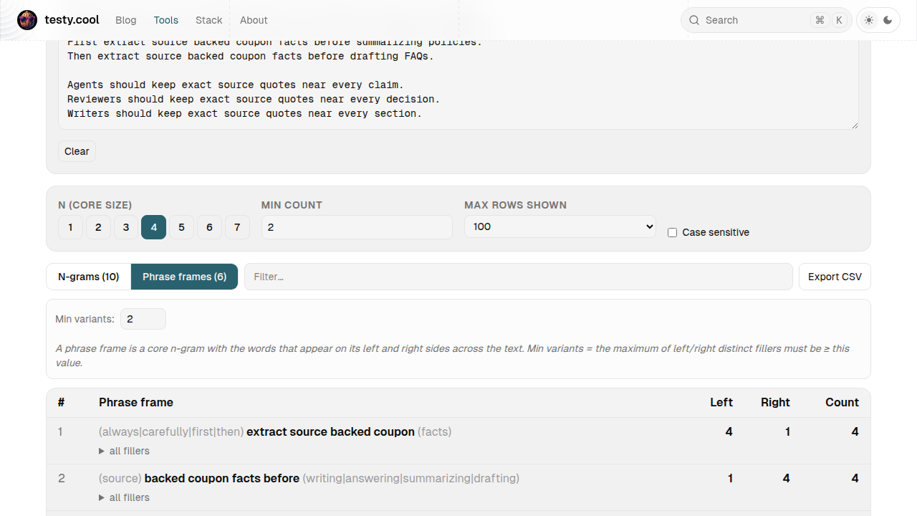
Task: Click the 'N (CORE SIZE)' label
Action: click(95, 205)
